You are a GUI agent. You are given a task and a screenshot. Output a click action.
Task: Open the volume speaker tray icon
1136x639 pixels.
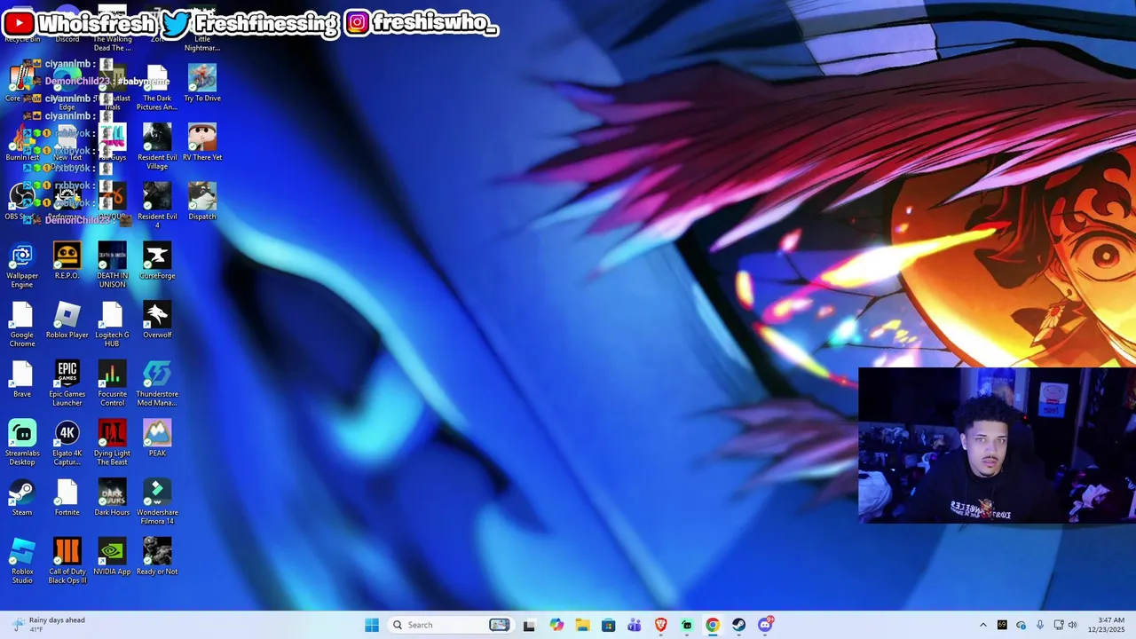click(1072, 625)
